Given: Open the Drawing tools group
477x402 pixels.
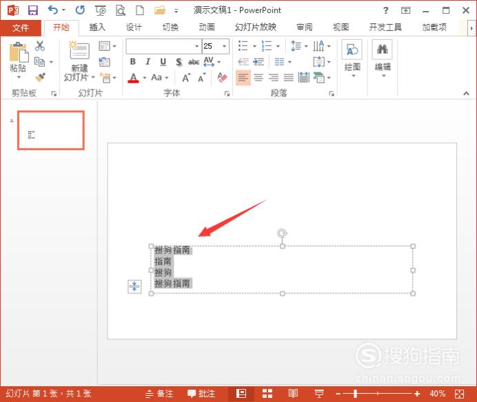Looking at the screenshot, I should point(352,58).
